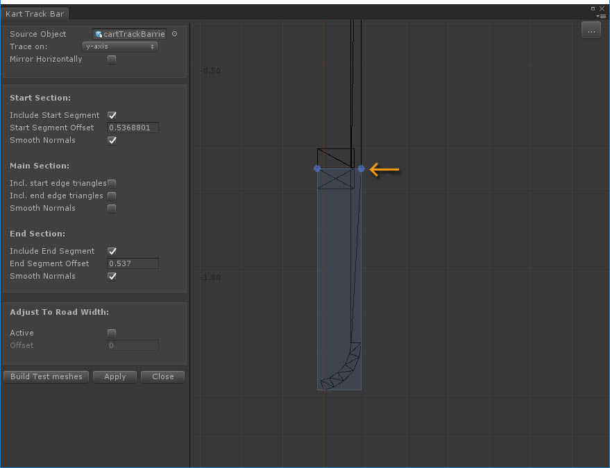Click the Adjust To Road Width heading
The width and height of the screenshot is (610, 468).
pos(60,312)
